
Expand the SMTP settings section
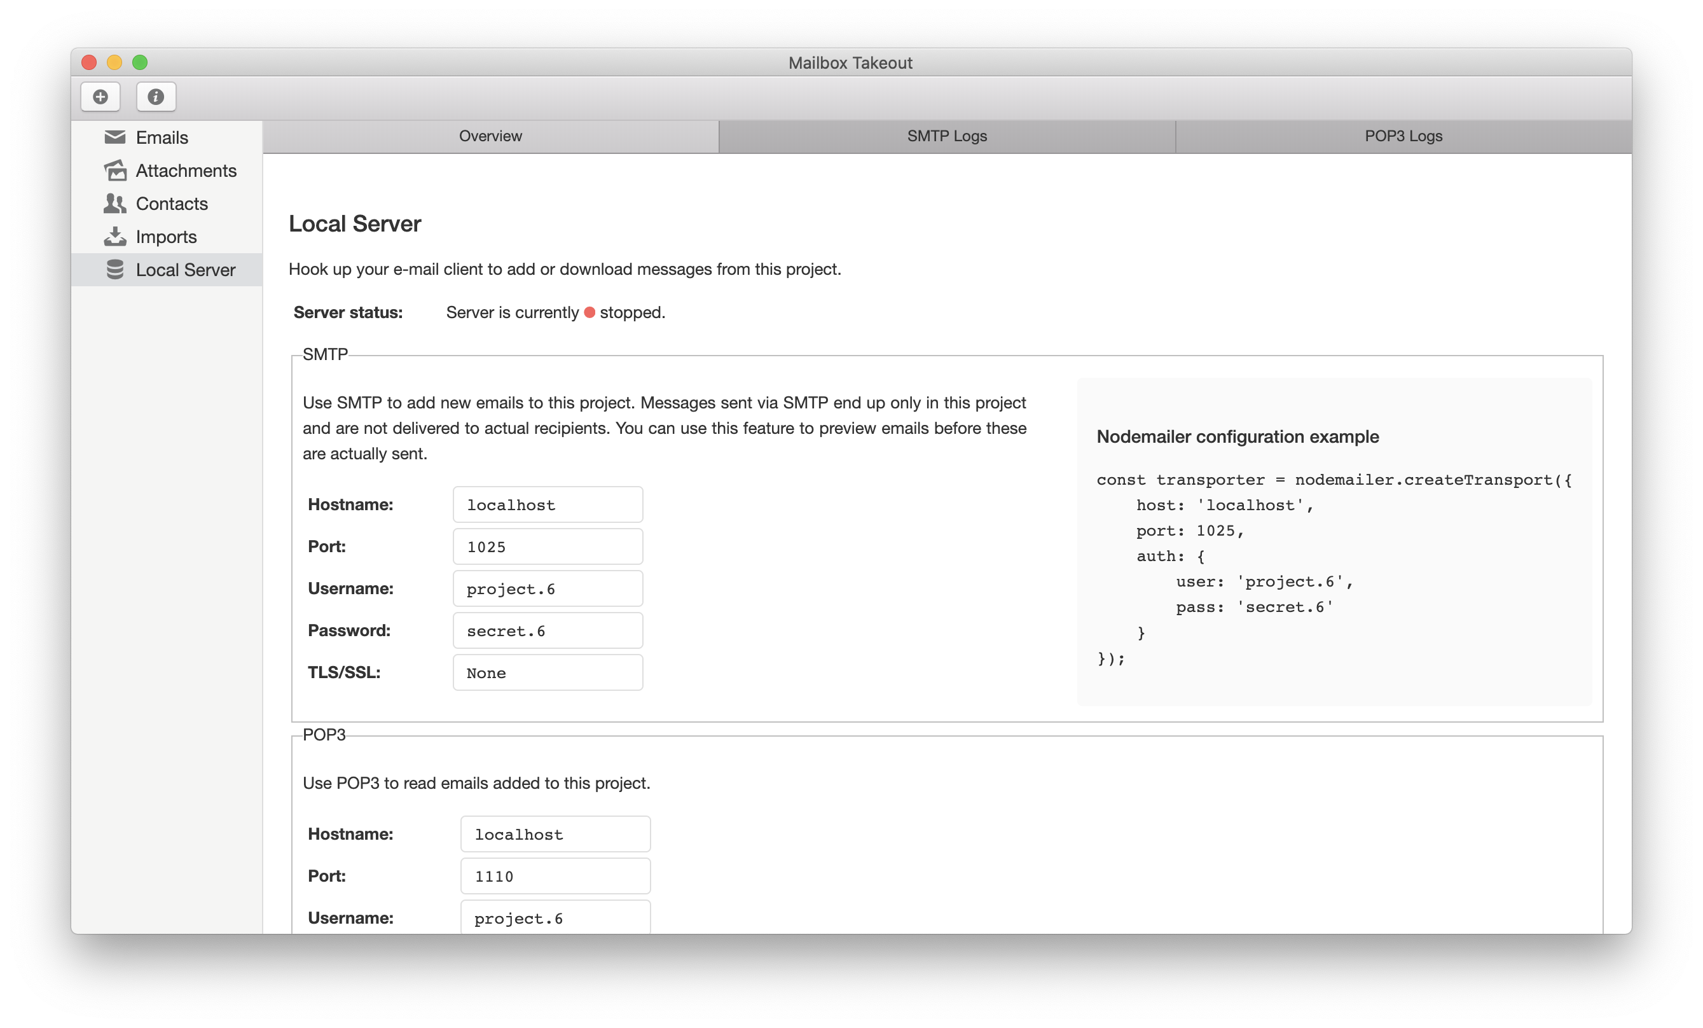click(x=325, y=354)
